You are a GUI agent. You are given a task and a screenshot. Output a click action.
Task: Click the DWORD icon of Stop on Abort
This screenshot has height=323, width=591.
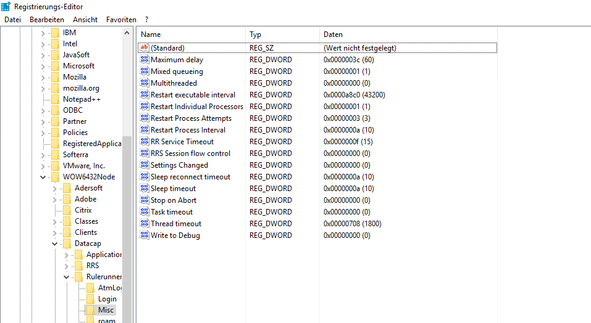[x=144, y=200]
